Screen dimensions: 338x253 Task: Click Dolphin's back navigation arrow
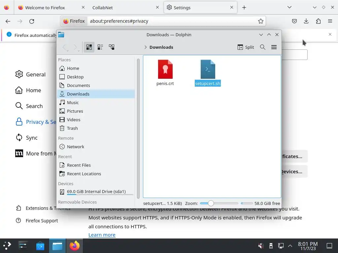(x=65, y=47)
